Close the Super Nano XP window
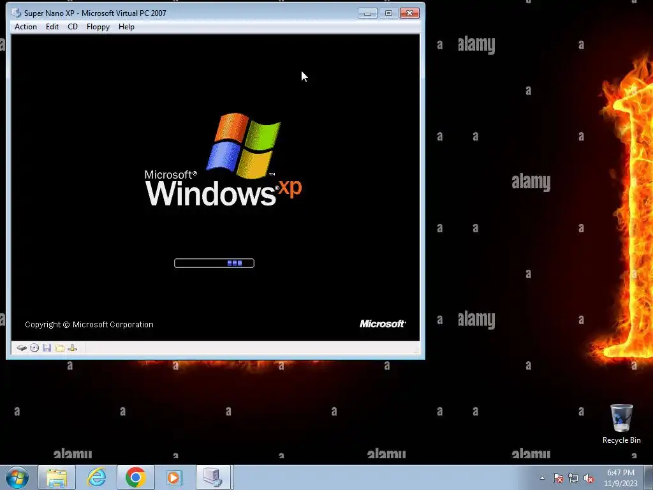This screenshot has width=653, height=490. click(x=409, y=13)
